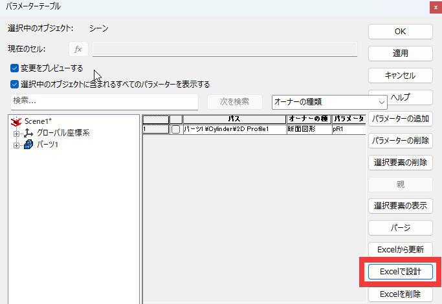Select row number 1 header
Image resolution: width=442 pixels, height=304 pixels.
point(155,129)
